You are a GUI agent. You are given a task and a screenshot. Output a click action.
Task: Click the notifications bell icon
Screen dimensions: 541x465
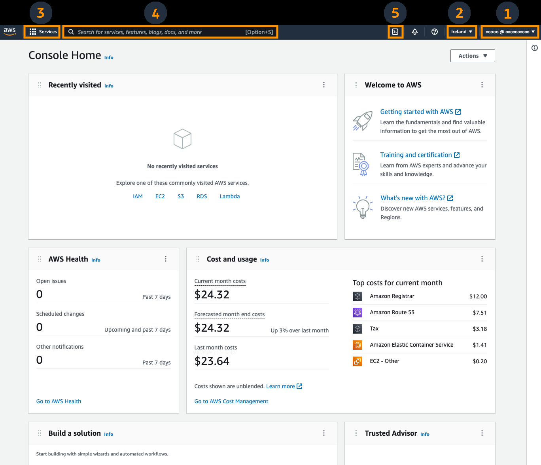pos(414,32)
